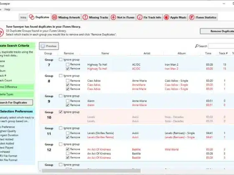The height and width of the screenshot is (175, 234).
Task: Check Remove for black An Act Of Kindness
Action: pos(68,153)
